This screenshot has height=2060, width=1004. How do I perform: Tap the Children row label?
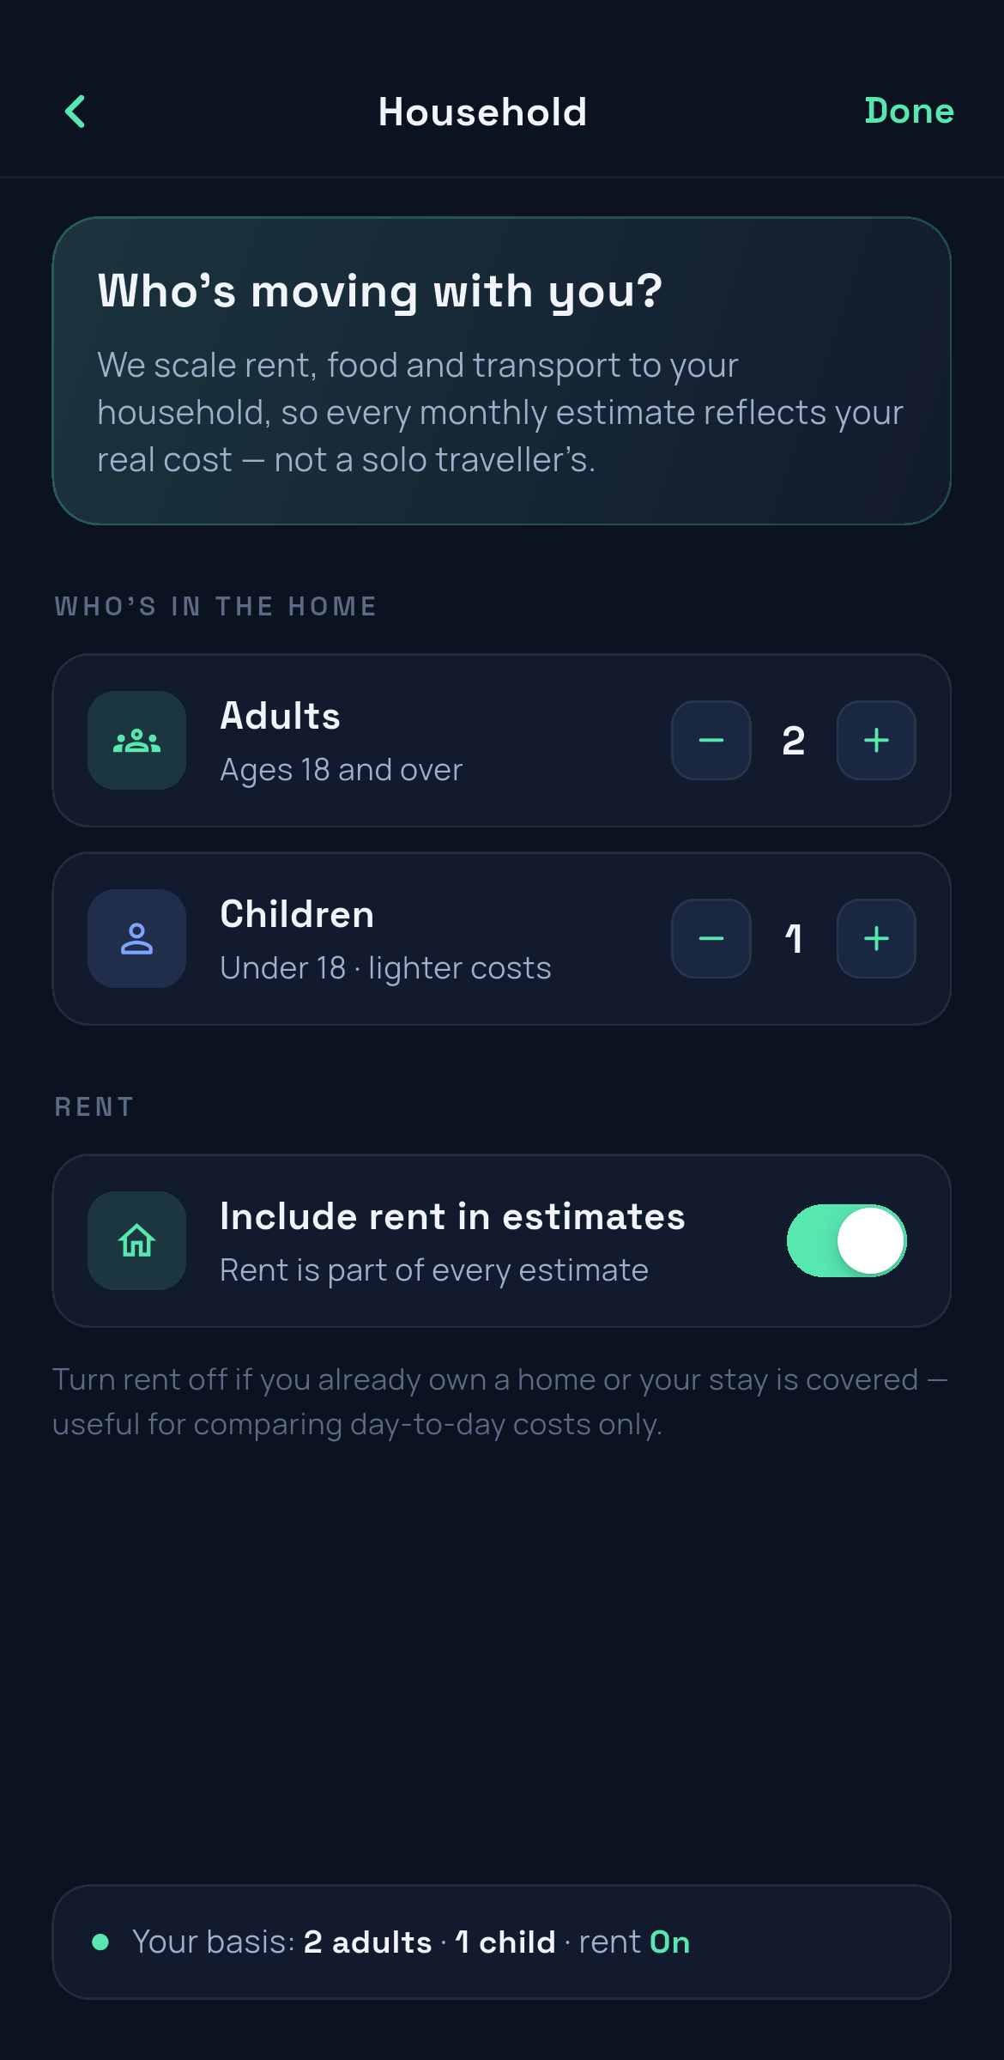[x=297, y=915]
